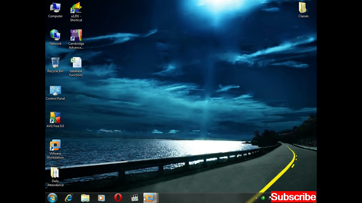Switch to VMware Workstation taskbar button
The image size is (362, 203).
tap(150, 198)
